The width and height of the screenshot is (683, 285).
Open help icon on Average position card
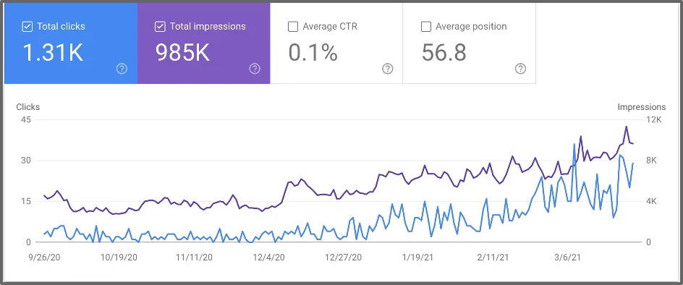coord(520,69)
